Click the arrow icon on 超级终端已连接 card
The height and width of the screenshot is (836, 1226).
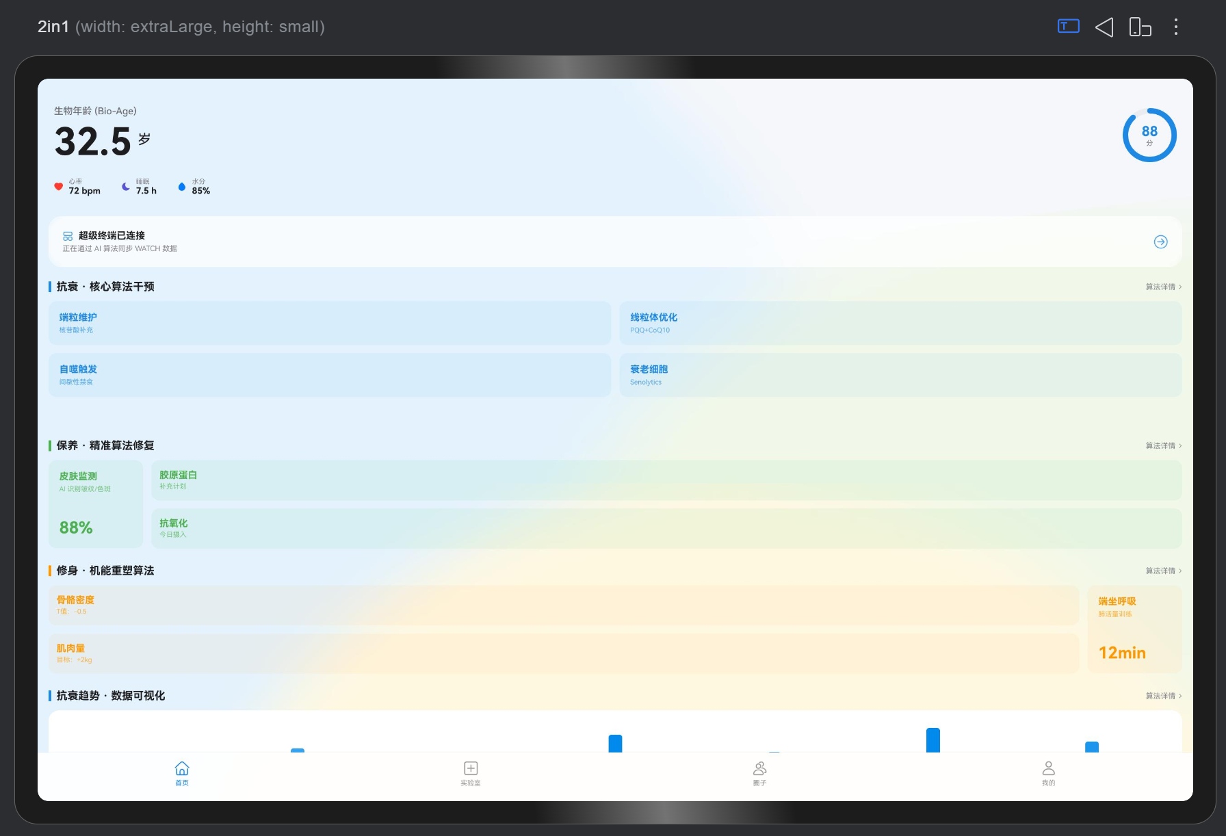[x=1160, y=241]
